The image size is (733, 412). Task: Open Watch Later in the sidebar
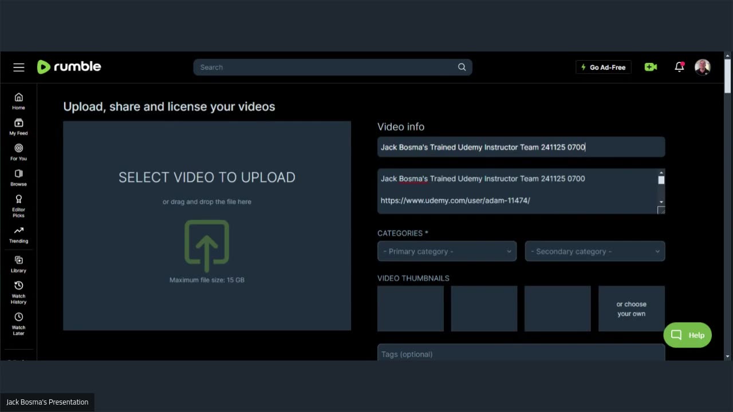[x=18, y=324]
